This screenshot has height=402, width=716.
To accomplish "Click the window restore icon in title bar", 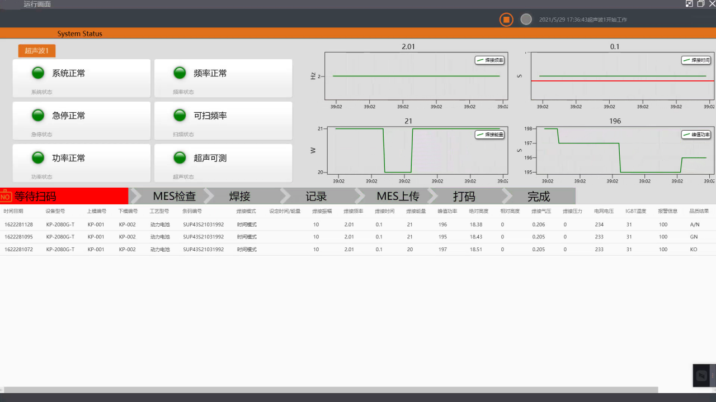I will point(701,4).
